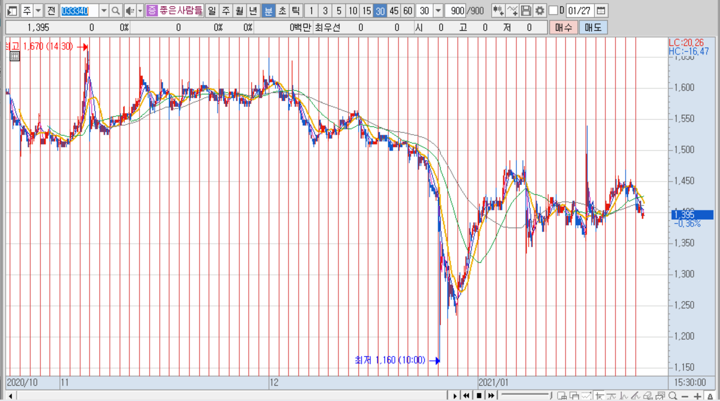Click the axis alignment tool icon
The width and height of the screenshot is (720, 401).
[599, 396]
